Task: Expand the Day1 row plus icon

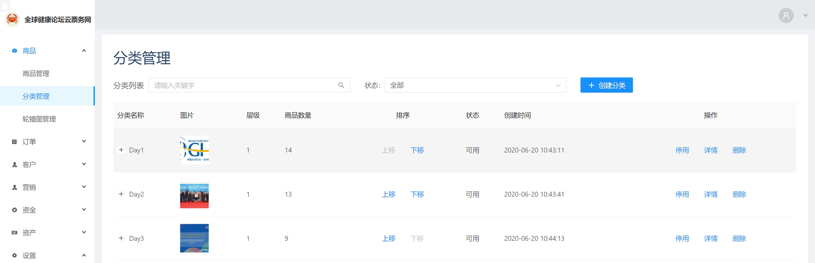Action: tap(121, 150)
